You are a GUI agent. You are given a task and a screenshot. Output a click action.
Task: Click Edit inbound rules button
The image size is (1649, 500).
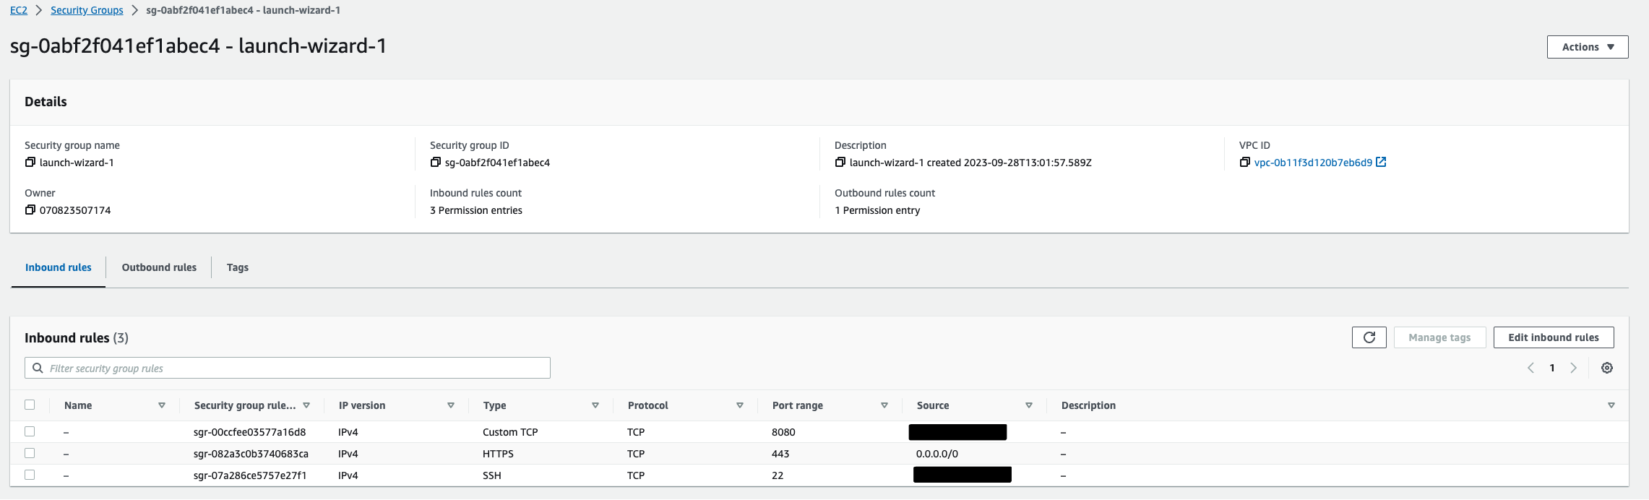click(x=1553, y=337)
